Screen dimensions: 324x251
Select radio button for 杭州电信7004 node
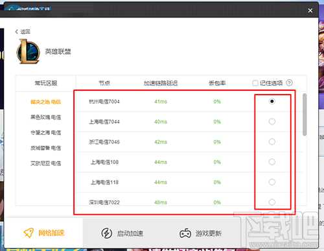click(x=272, y=101)
